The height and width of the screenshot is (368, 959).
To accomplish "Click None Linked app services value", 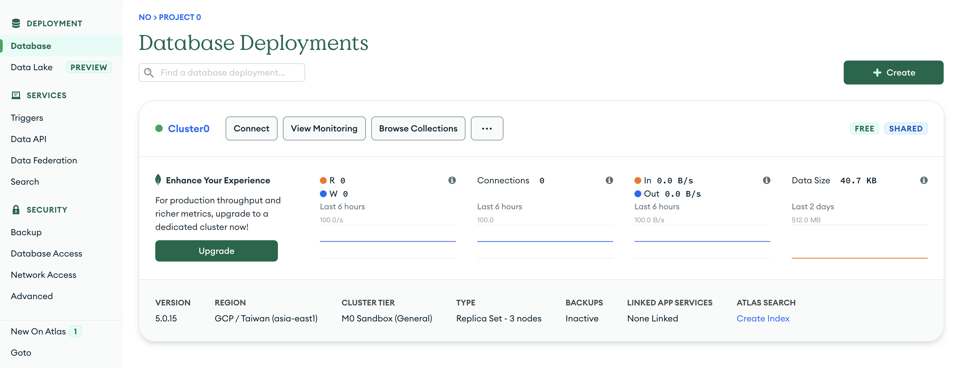I will (x=653, y=318).
